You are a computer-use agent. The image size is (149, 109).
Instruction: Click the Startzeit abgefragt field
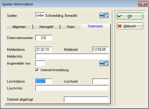pyautogui.click(x=86, y=99)
